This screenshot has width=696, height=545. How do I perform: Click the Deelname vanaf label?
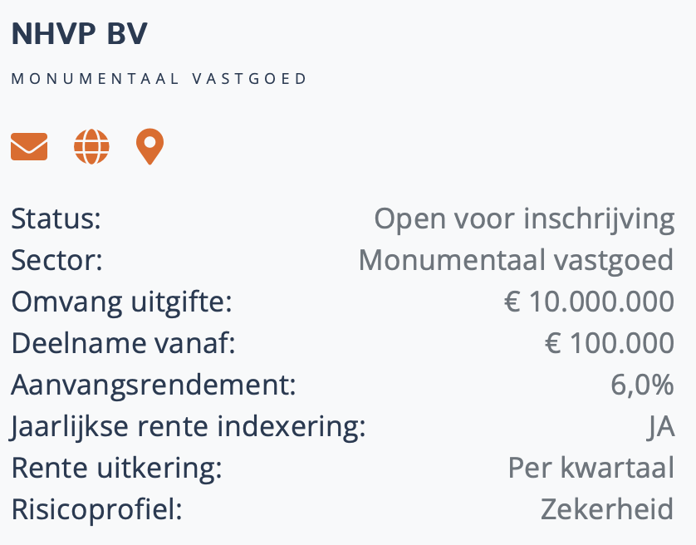123,343
